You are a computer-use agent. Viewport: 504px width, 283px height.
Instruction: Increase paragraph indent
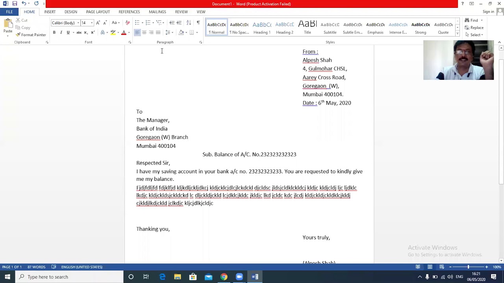tap(179, 23)
